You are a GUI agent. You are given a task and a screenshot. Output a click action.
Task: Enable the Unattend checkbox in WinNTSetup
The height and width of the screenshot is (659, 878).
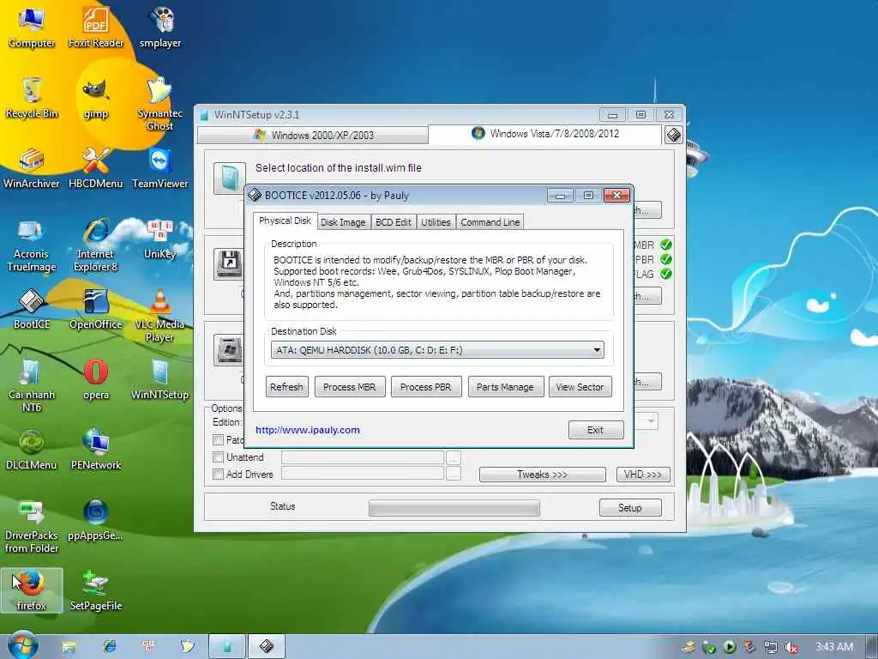click(219, 457)
